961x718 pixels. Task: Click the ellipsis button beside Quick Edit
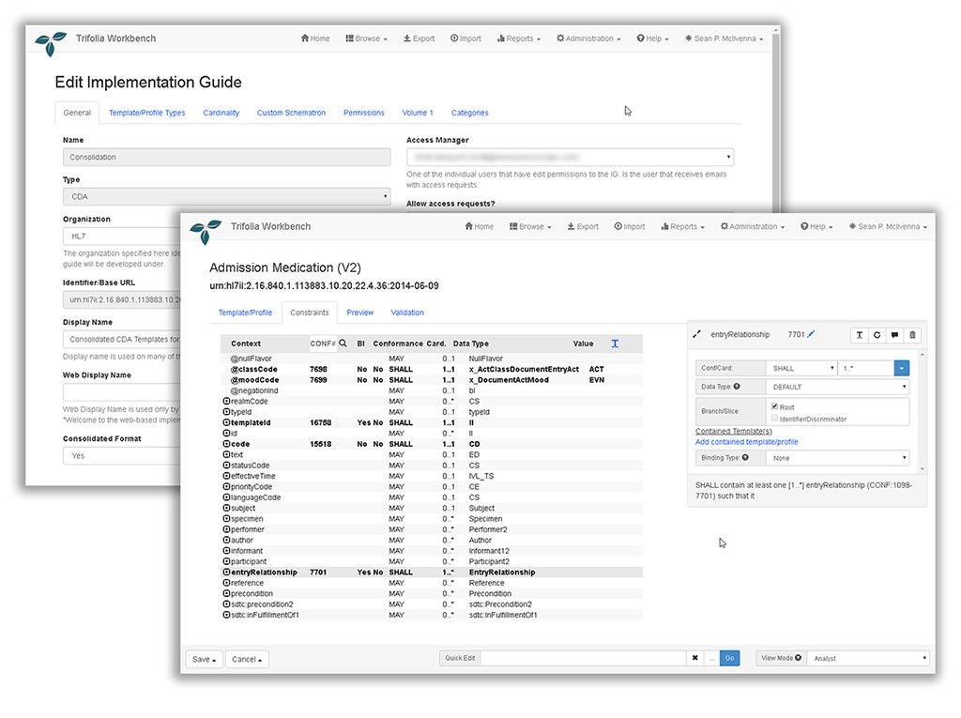click(x=711, y=658)
